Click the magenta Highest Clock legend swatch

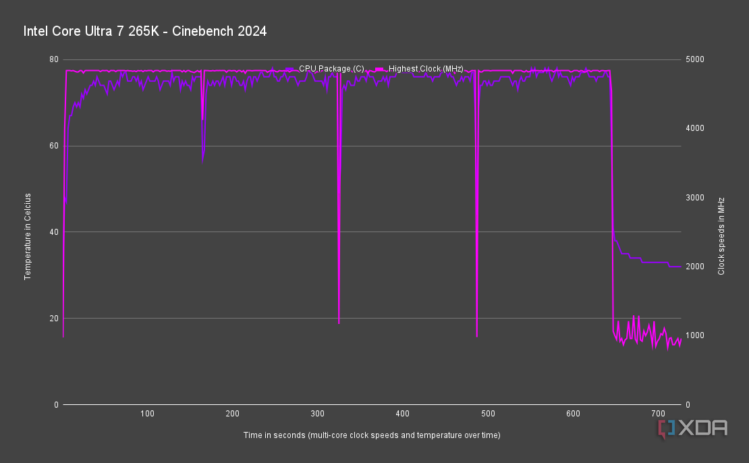pos(379,70)
